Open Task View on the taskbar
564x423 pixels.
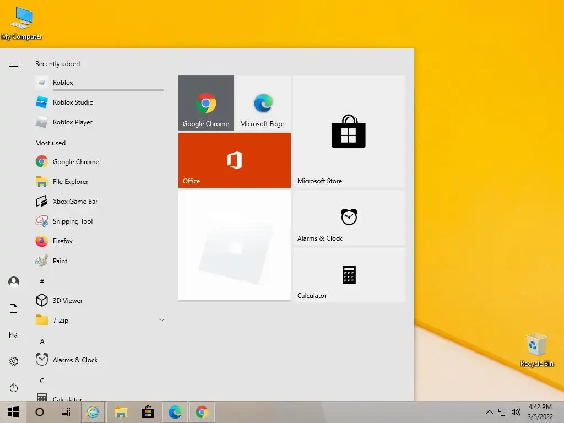tap(66, 412)
